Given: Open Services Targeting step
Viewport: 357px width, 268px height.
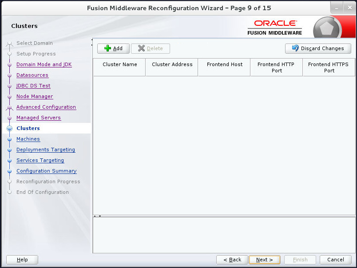Looking at the screenshot, I should [x=40, y=160].
